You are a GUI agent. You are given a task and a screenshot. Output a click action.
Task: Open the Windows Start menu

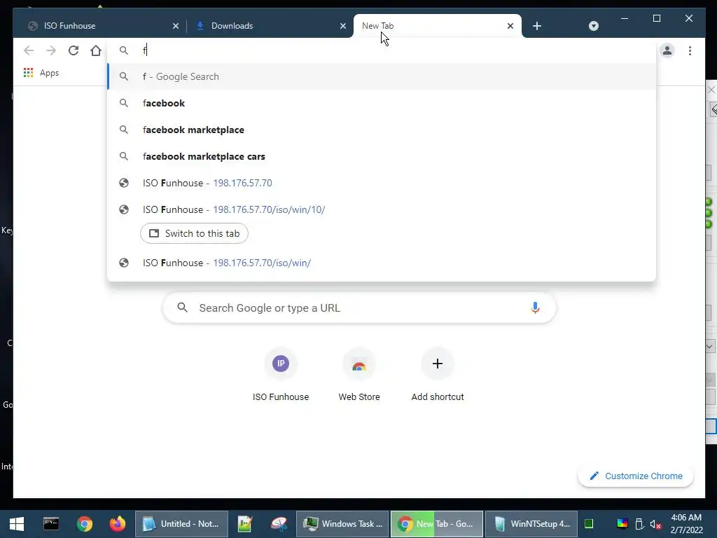(17, 524)
